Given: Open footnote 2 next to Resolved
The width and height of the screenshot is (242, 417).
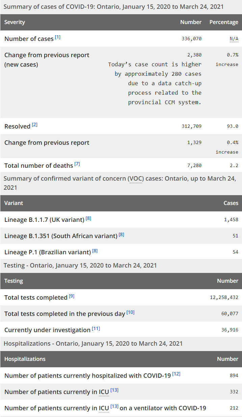Looking at the screenshot, I should click(34, 125).
